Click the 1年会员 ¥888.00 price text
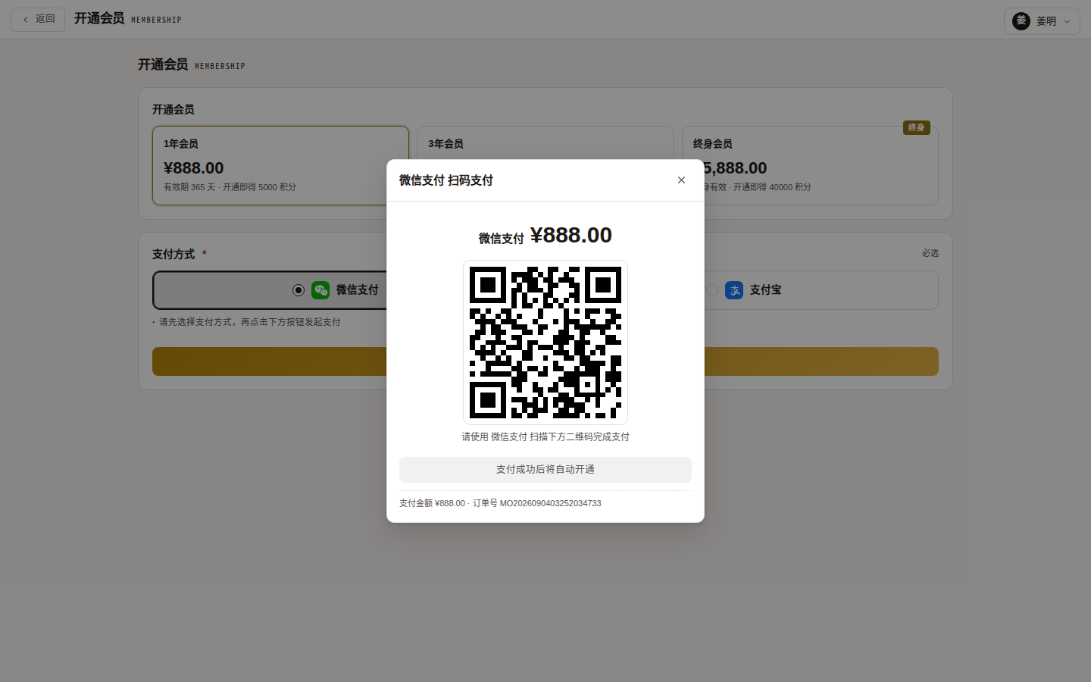This screenshot has height=682, width=1091. click(x=194, y=168)
